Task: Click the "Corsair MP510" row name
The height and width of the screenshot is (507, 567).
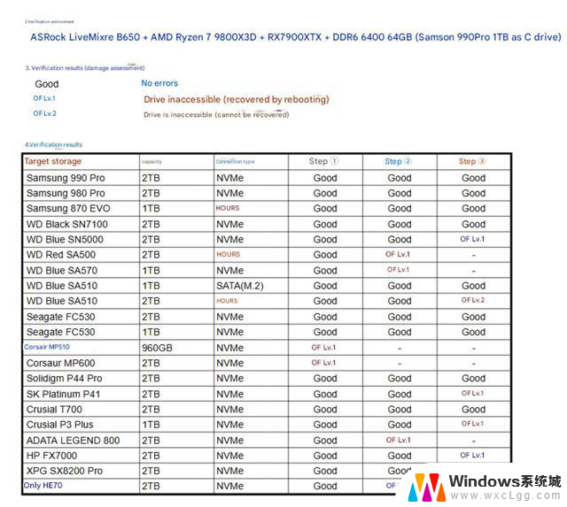Action: [x=47, y=347]
